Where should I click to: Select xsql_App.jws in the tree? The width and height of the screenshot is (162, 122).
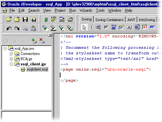click(24, 48)
